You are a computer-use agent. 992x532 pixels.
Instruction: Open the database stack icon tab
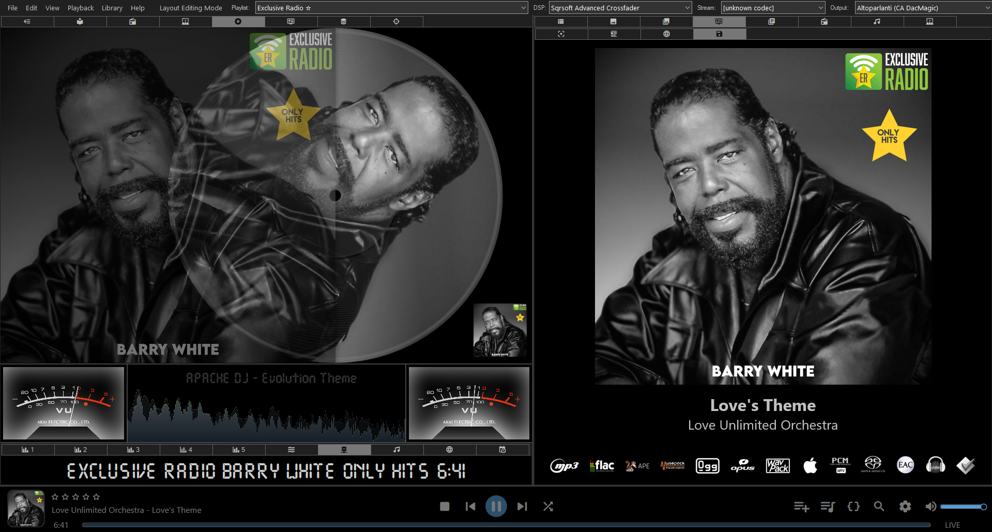pyautogui.click(x=344, y=22)
